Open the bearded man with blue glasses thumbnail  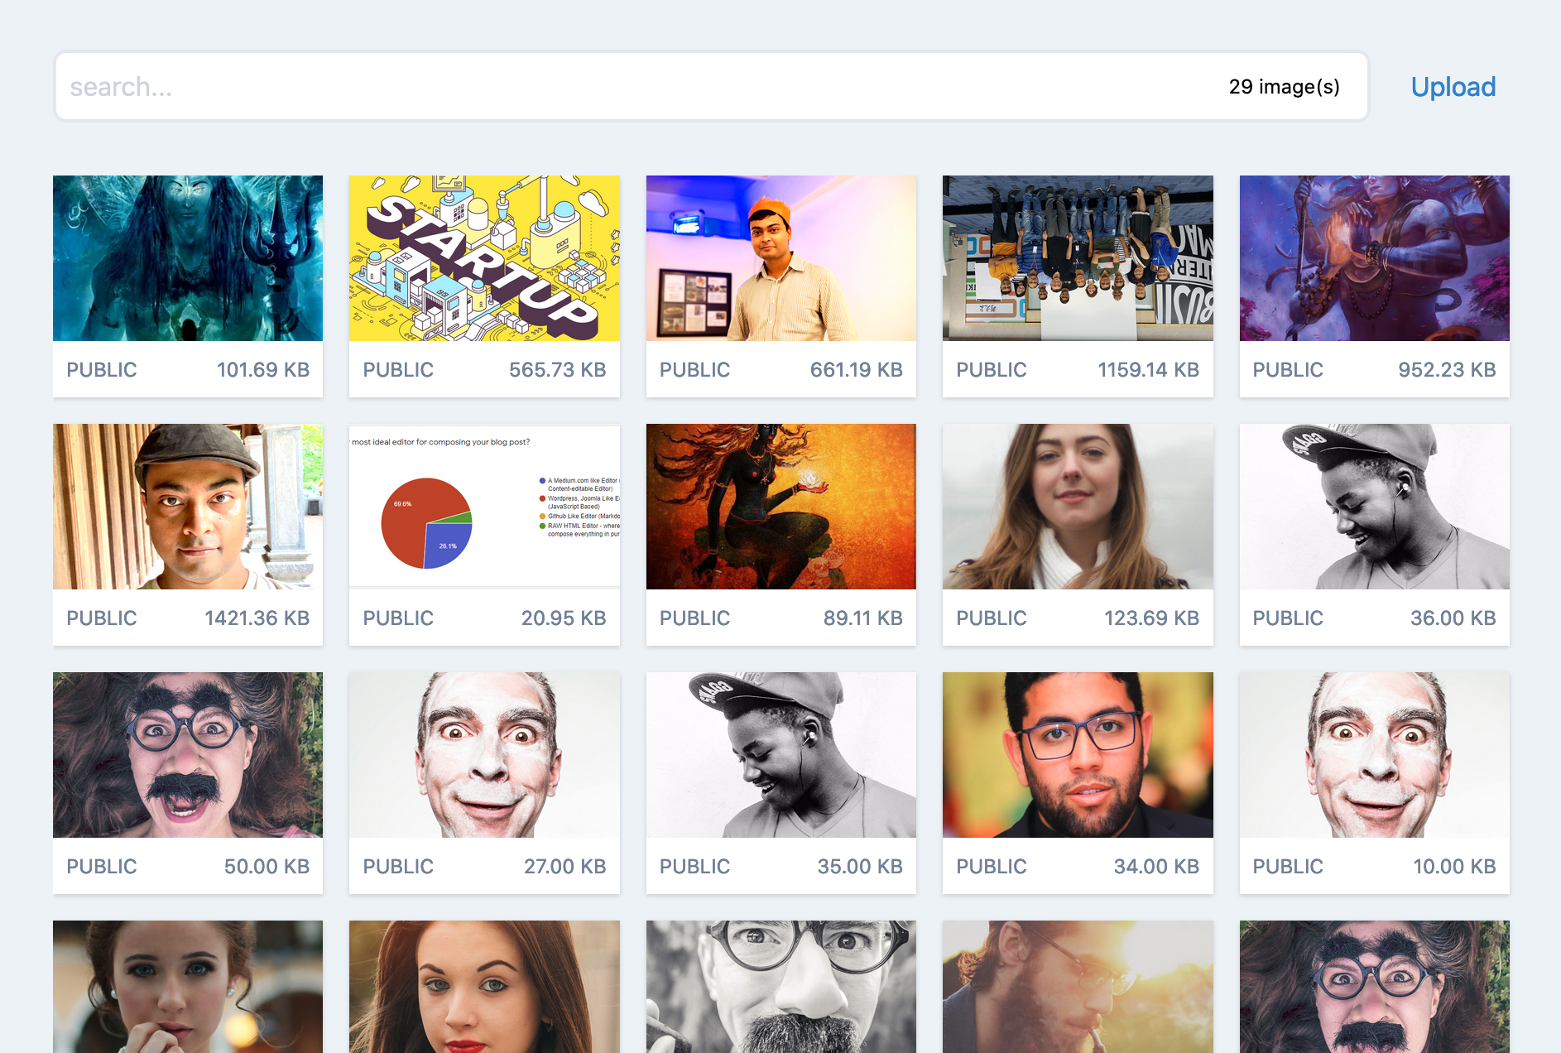(1078, 755)
